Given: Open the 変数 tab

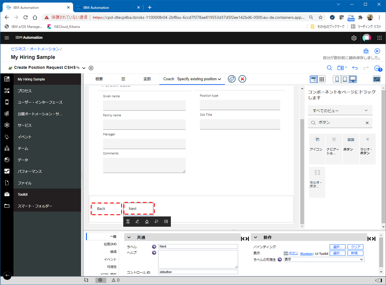Looking at the screenshot, I should coord(147,79).
